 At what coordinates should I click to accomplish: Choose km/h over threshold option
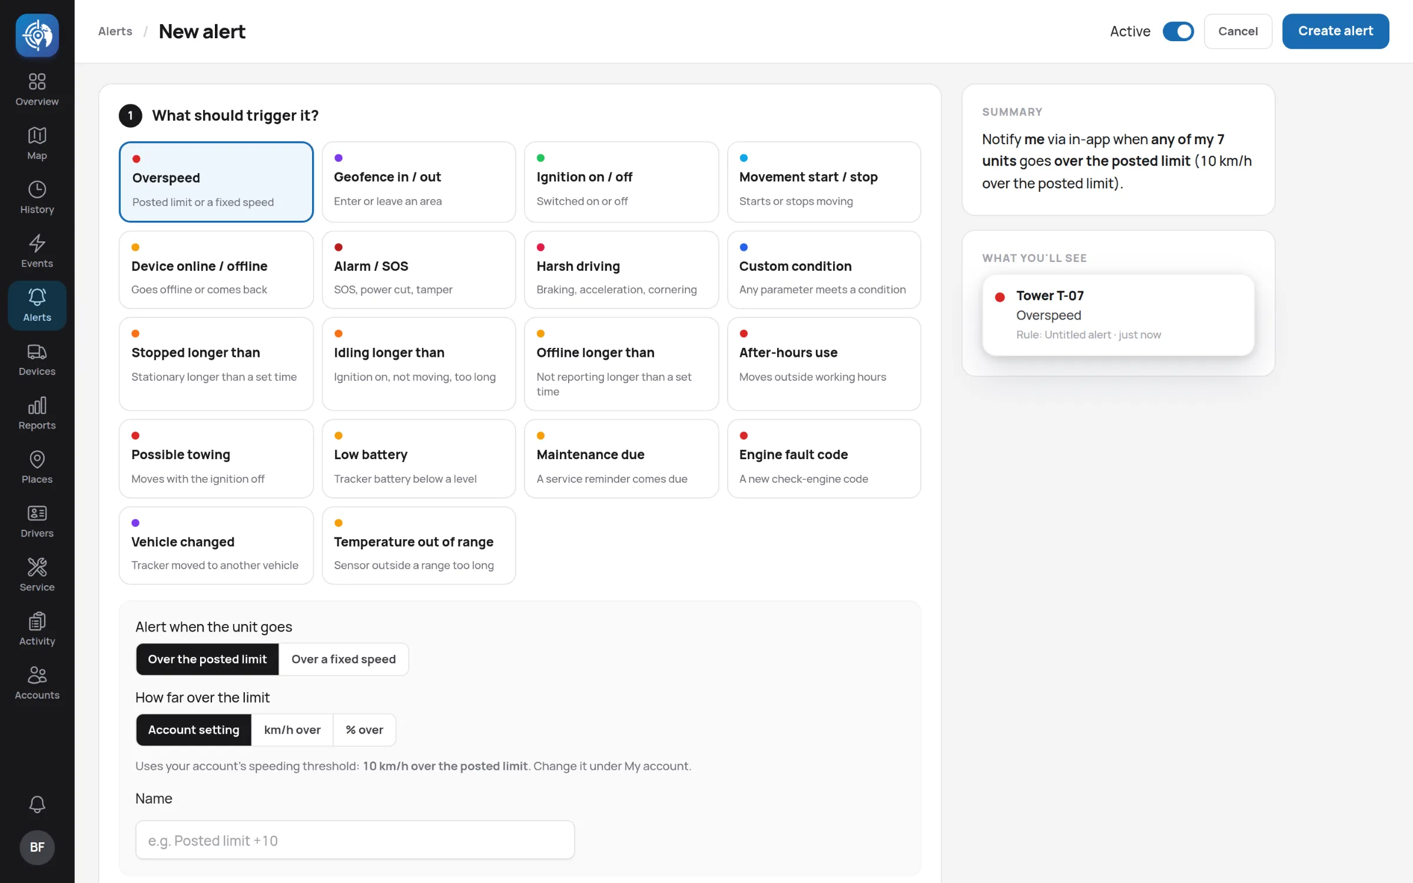click(x=293, y=730)
